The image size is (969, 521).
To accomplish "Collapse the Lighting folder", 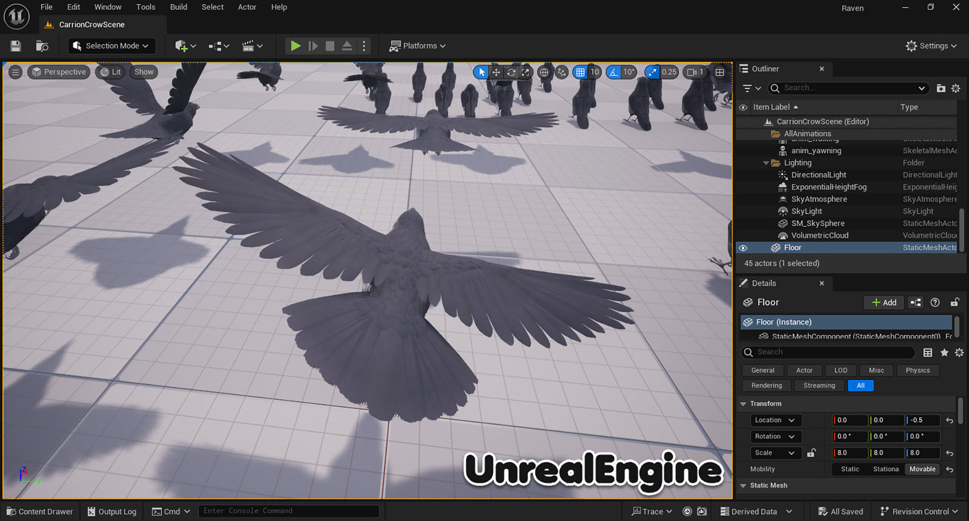I will [765, 163].
